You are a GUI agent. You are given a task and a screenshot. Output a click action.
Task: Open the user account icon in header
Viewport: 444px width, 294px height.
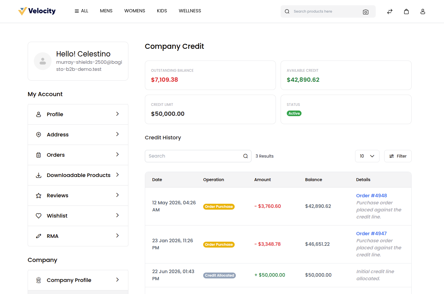pos(423,11)
